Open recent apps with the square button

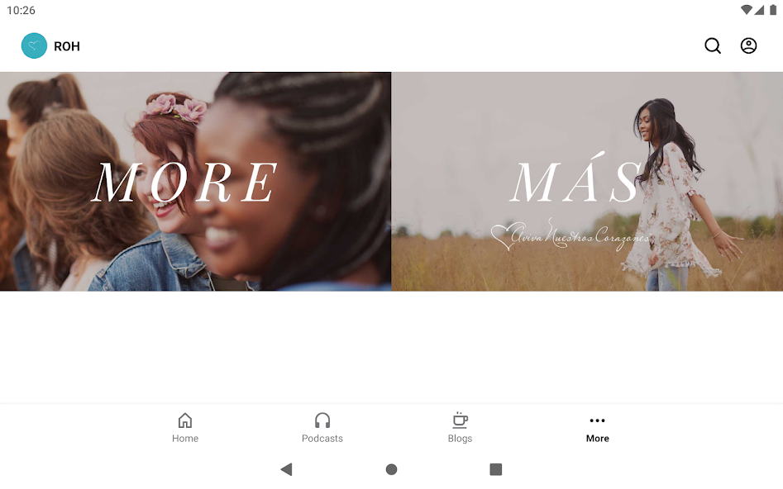point(496,469)
